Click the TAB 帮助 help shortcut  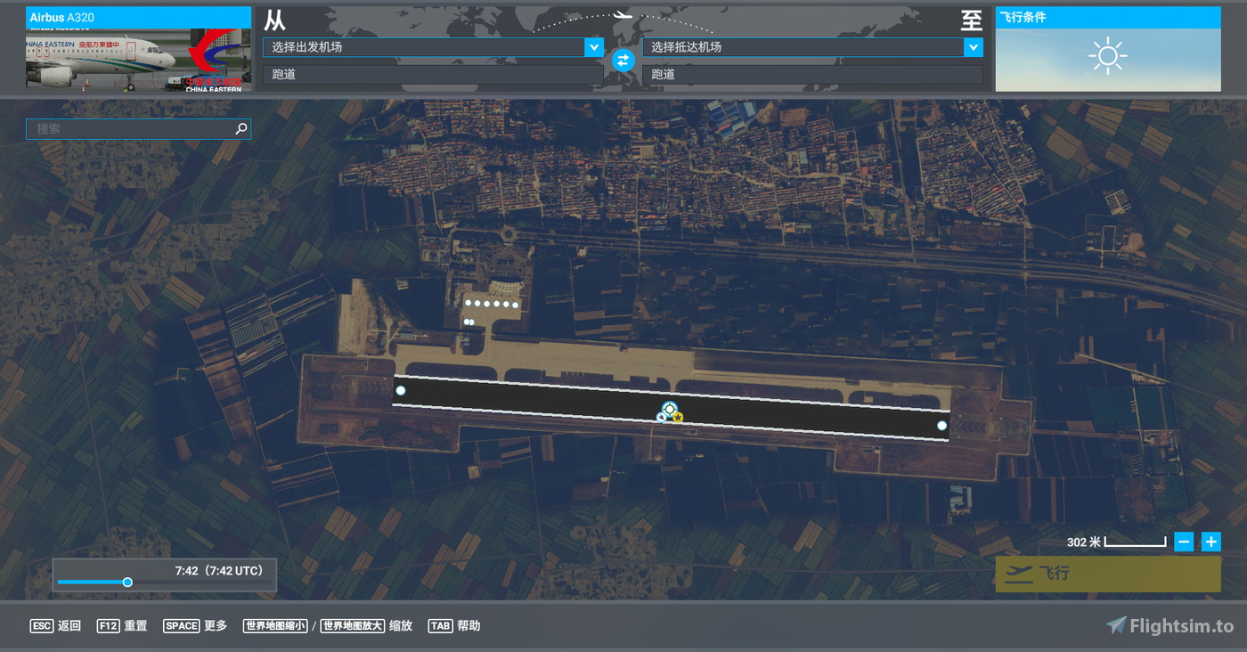[x=454, y=625]
